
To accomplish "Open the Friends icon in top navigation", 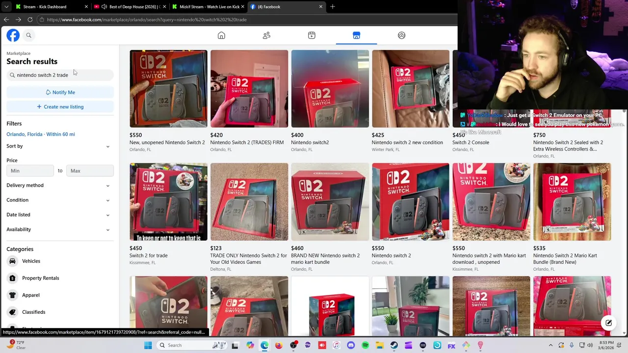I will (266, 35).
